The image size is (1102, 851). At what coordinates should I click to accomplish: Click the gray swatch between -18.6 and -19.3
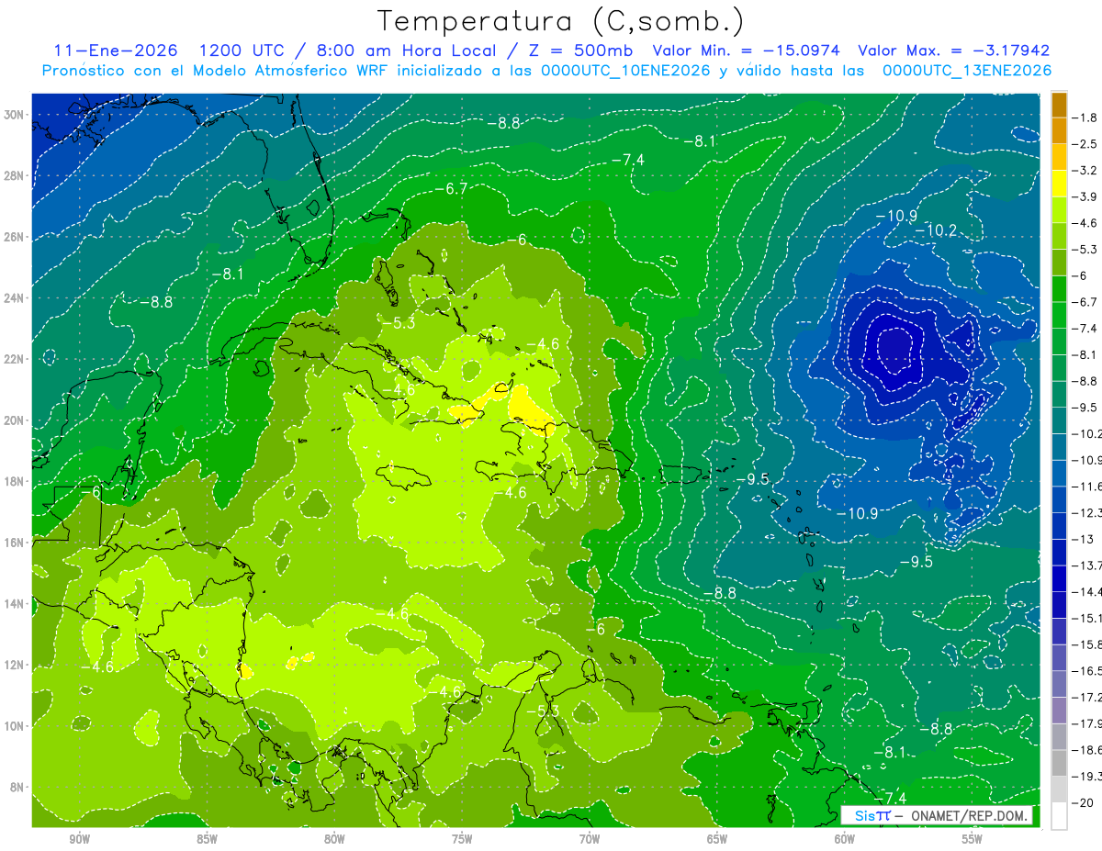pyautogui.click(x=1059, y=763)
